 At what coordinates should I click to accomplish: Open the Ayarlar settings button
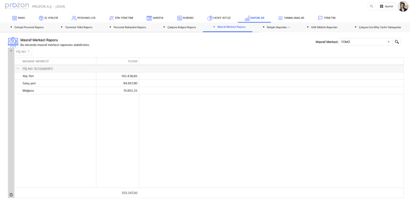(386, 6)
